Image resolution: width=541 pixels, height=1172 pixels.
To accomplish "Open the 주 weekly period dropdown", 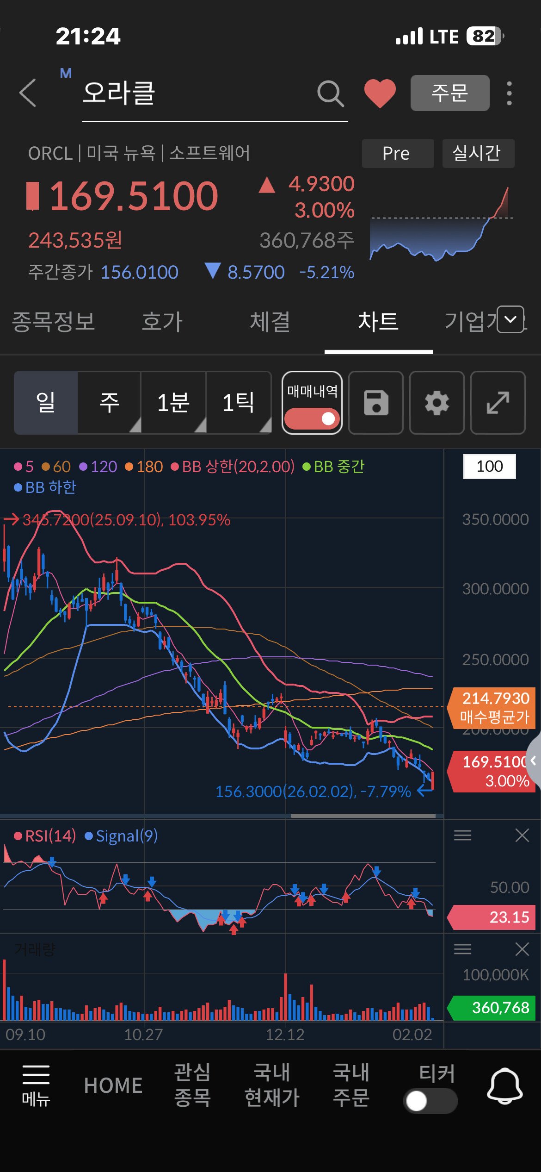I will (110, 402).
